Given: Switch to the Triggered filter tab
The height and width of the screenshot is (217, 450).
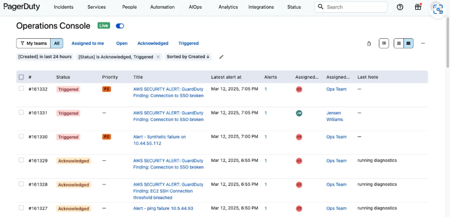Looking at the screenshot, I should (x=188, y=43).
